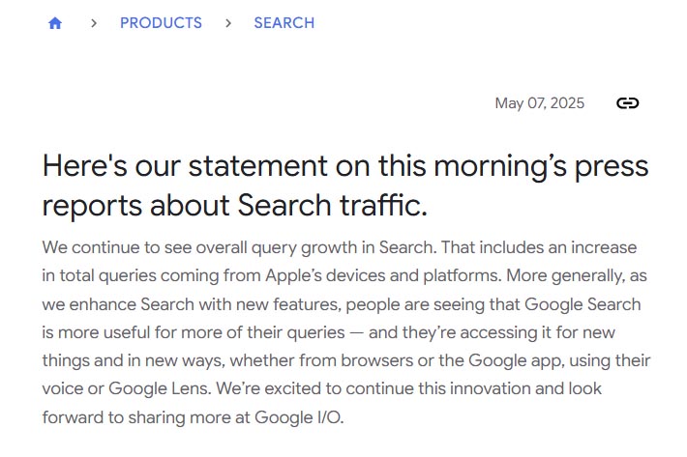Click the phrase "Google Search" in the paragraph
This screenshot has height=457, width=687.
582,304
